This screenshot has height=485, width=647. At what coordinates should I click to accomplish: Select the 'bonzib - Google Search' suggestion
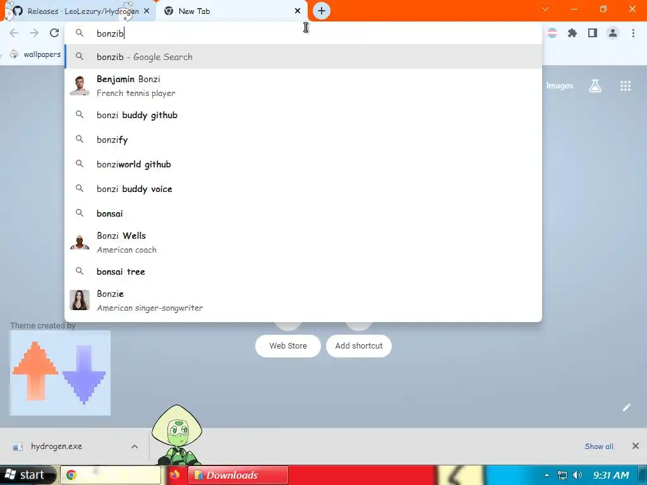(303, 57)
